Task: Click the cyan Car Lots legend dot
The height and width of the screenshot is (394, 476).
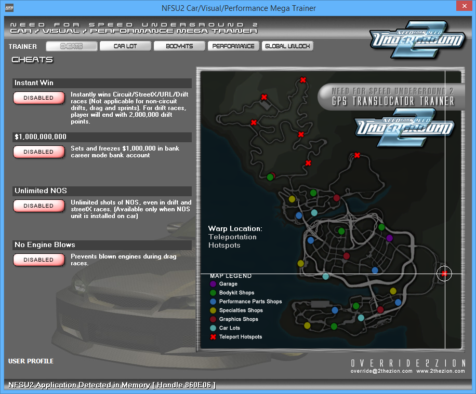Action: [x=213, y=328]
